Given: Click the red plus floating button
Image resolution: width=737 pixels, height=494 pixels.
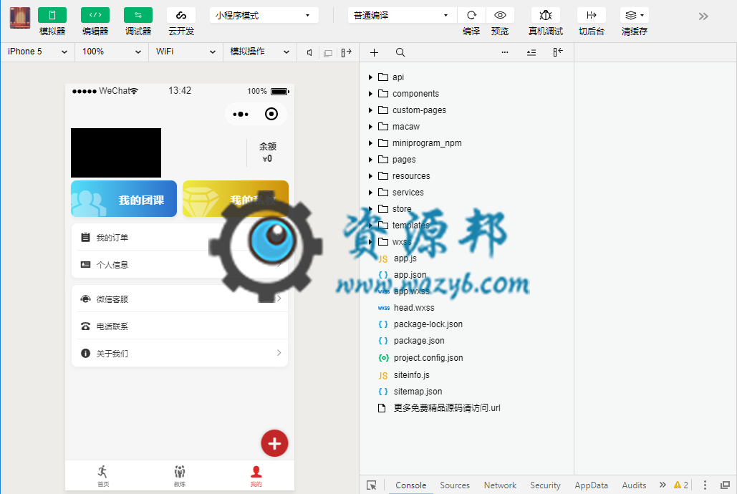Looking at the screenshot, I should coord(274,443).
